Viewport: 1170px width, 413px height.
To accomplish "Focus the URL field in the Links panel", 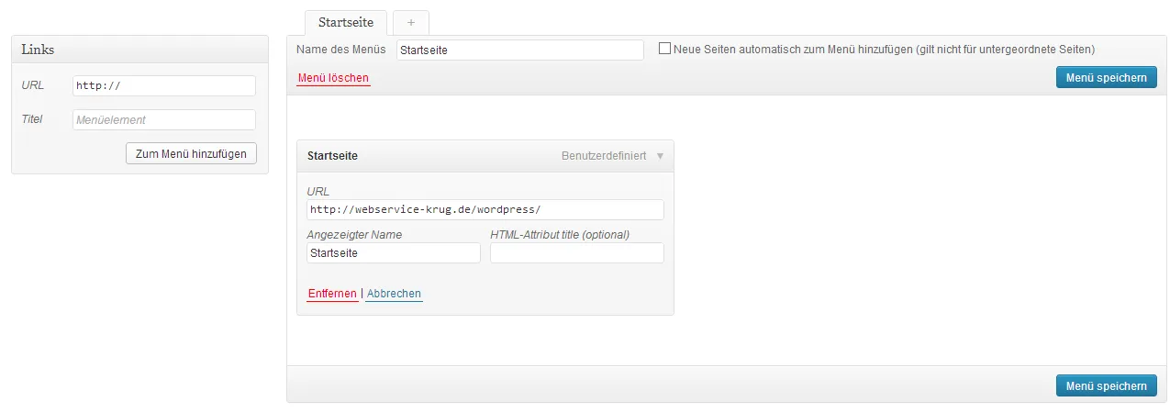I will pos(164,85).
